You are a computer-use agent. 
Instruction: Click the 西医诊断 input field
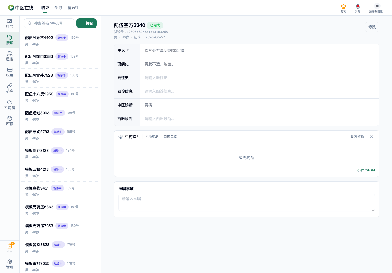click(x=260, y=119)
